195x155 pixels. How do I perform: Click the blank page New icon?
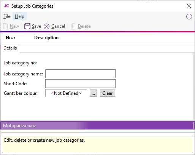[x=5, y=26]
